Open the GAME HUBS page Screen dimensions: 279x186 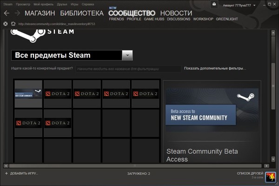click(154, 19)
